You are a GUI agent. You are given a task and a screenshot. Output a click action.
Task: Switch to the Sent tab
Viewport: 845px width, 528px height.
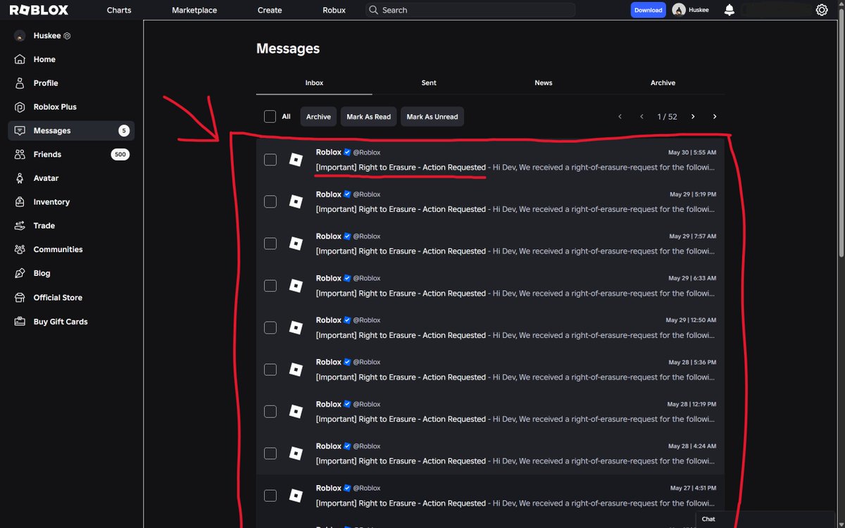tap(429, 83)
